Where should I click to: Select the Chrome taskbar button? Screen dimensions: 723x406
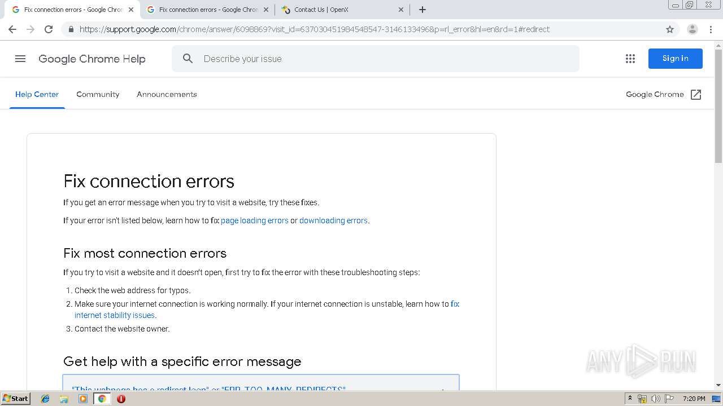click(102, 399)
